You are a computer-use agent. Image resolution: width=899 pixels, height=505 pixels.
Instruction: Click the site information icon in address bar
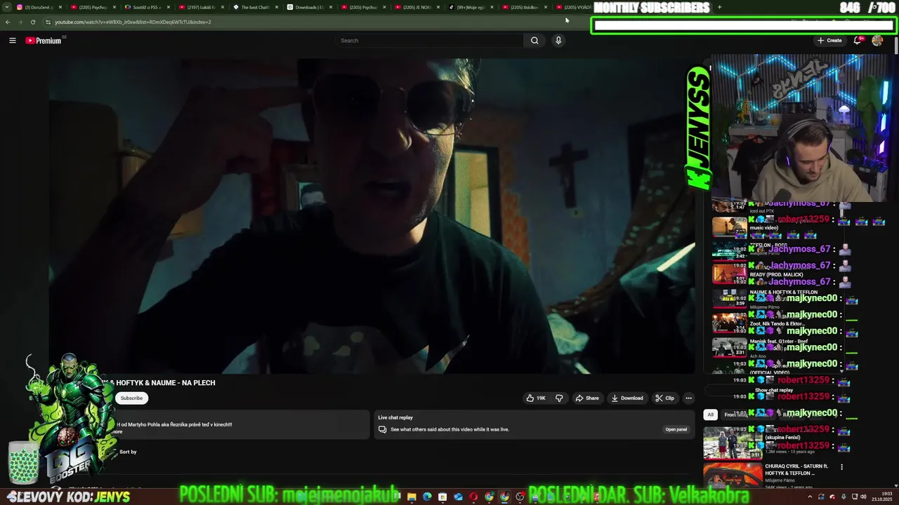tap(48, 22)
